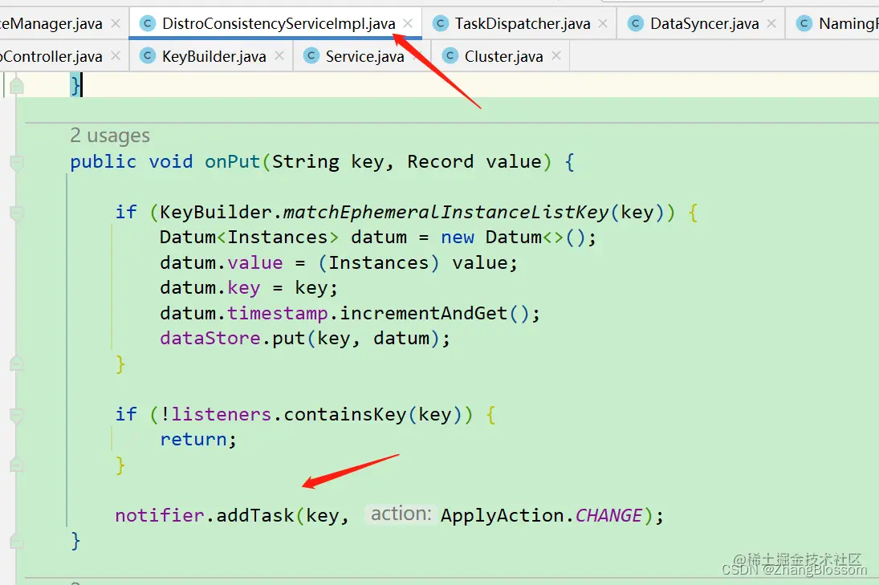
Task: Click the class icon on Cluster.java tab
Action: 450,56
